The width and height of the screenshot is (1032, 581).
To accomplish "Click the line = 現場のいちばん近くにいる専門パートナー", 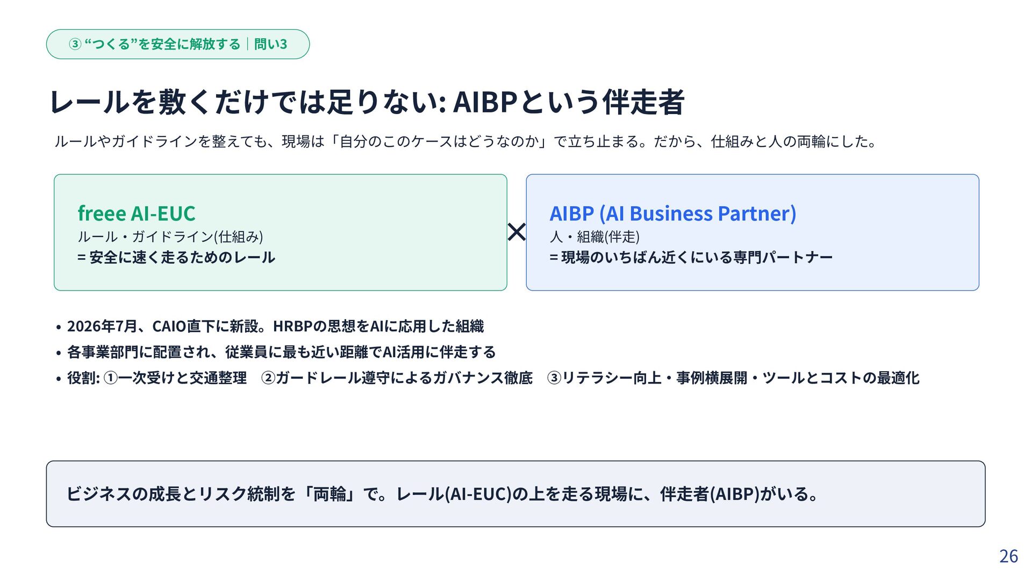I will 691,258.
